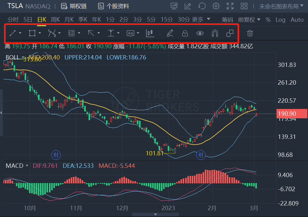
Task: Expand the 前复权 adjustment dropdown
Action: coord(249,20)
